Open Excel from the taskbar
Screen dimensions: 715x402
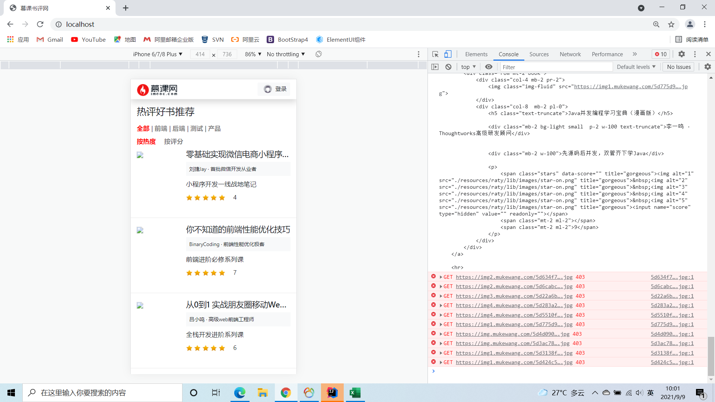pos(355,393)
